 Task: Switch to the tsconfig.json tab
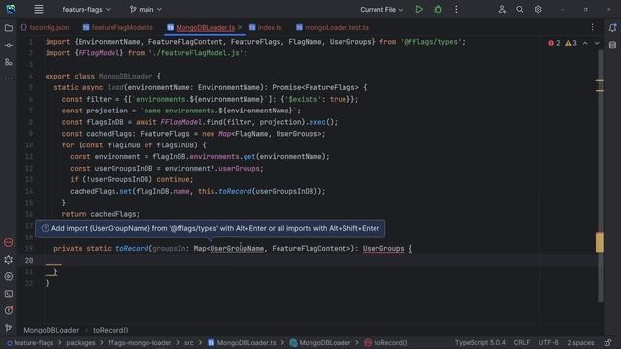click(x=45, y=28)
